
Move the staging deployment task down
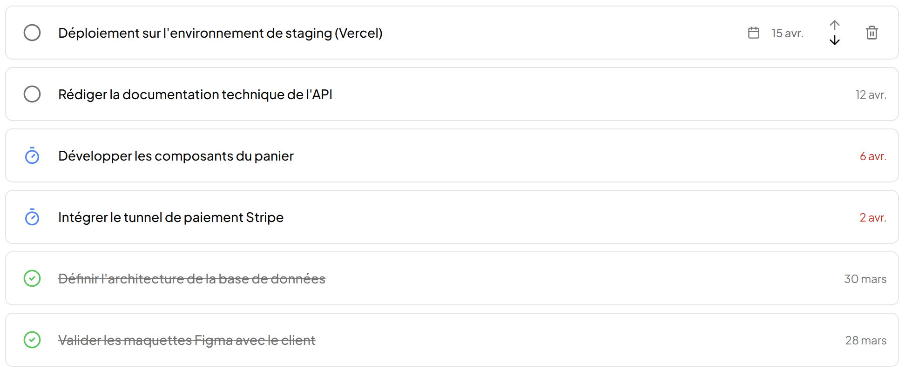[835, 40]
